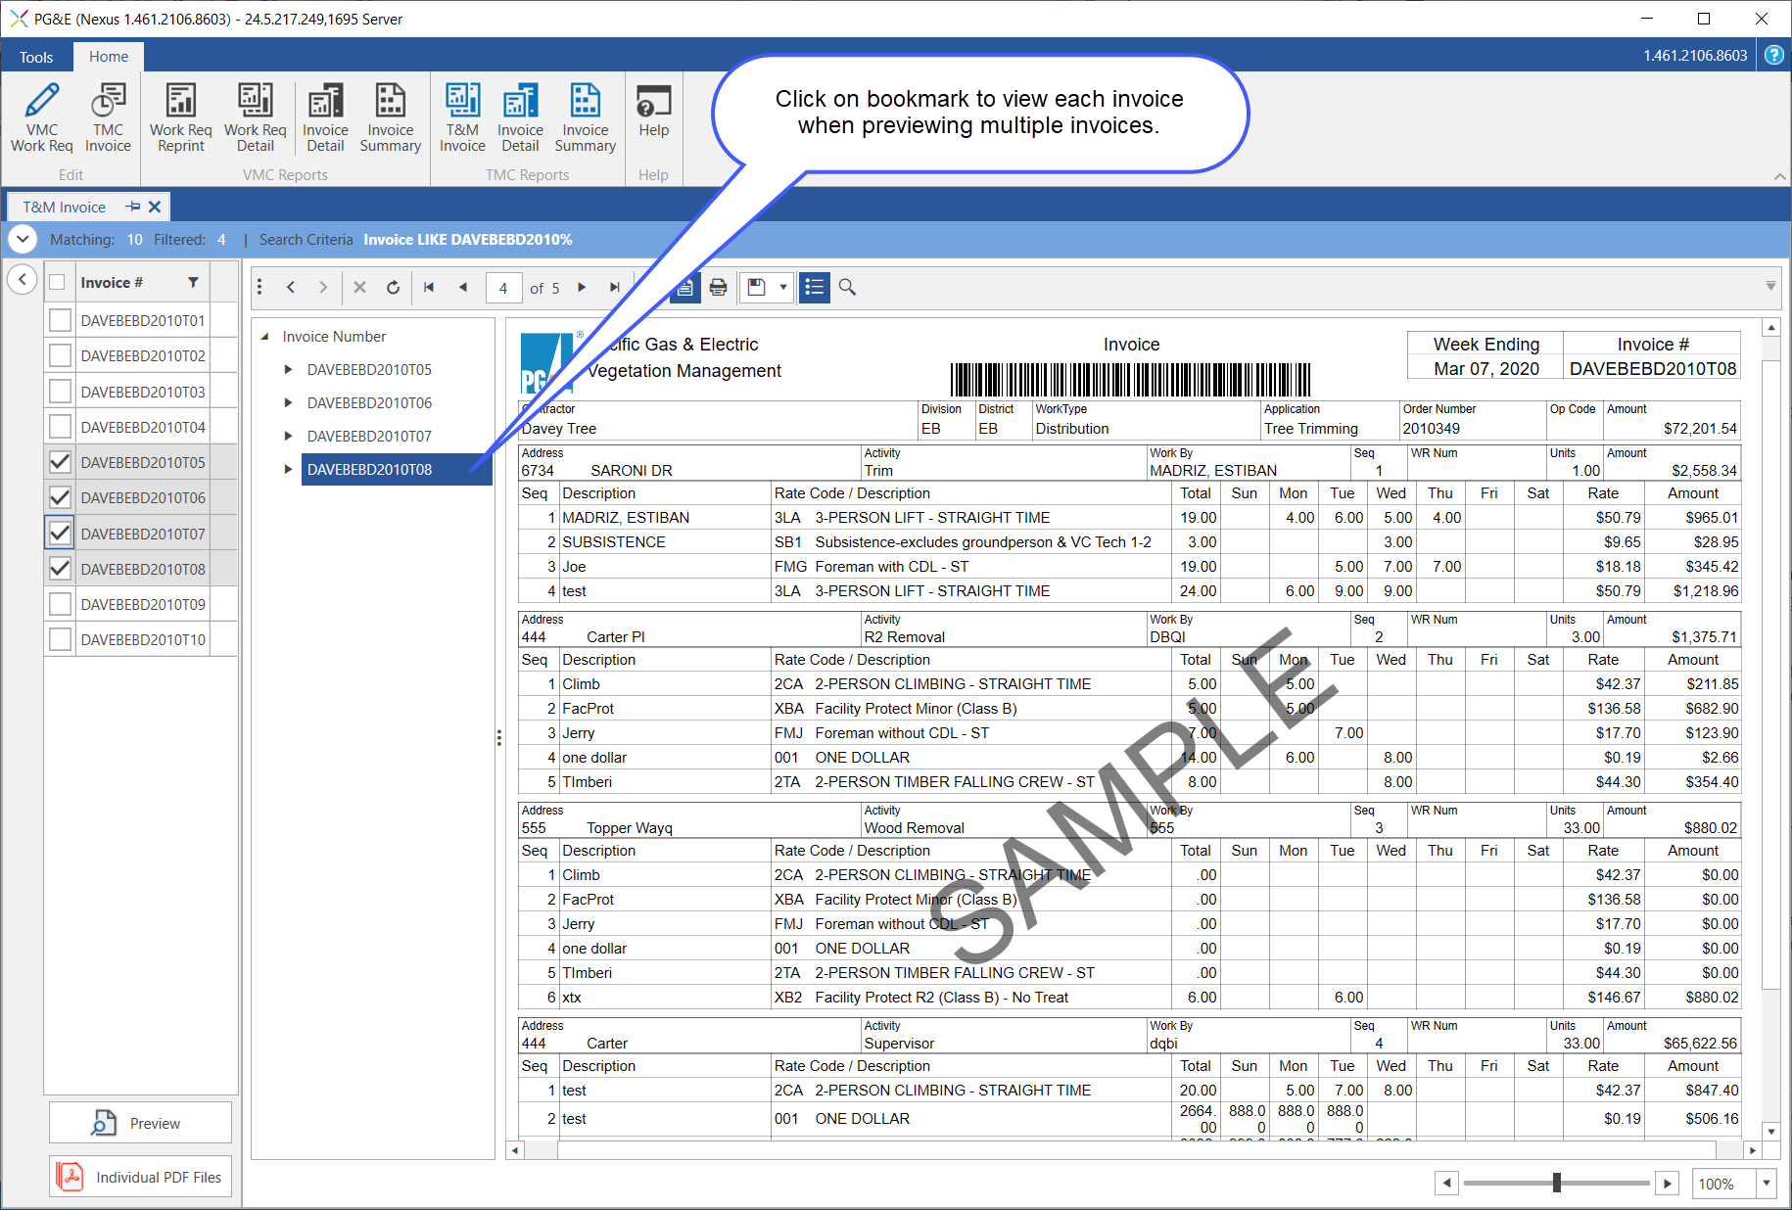Viewport: 1792px width, 1210px height.
Task: Collapse the Invoice Number bookmark tree
Action: pos(265,337)
